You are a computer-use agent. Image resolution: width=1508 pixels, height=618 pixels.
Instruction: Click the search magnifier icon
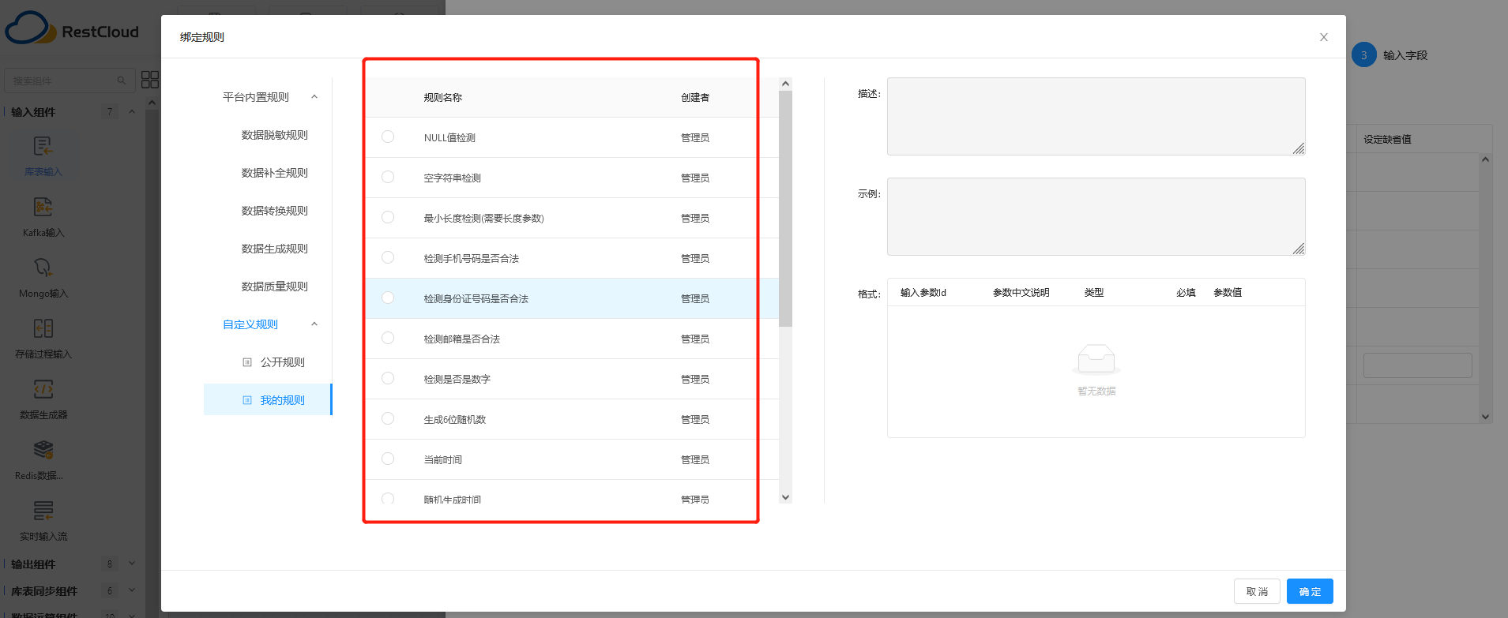coord(122,81)
